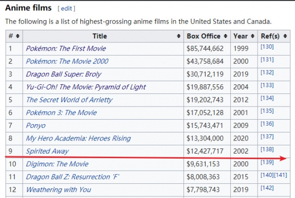This screenshot has height=198, width=295.
Task: Open Weathering with You link
Action: (x=59, y=190)
